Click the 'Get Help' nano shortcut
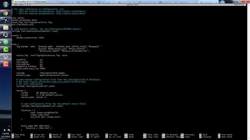Viewport: 250px width, 140px height. [20, 135]
